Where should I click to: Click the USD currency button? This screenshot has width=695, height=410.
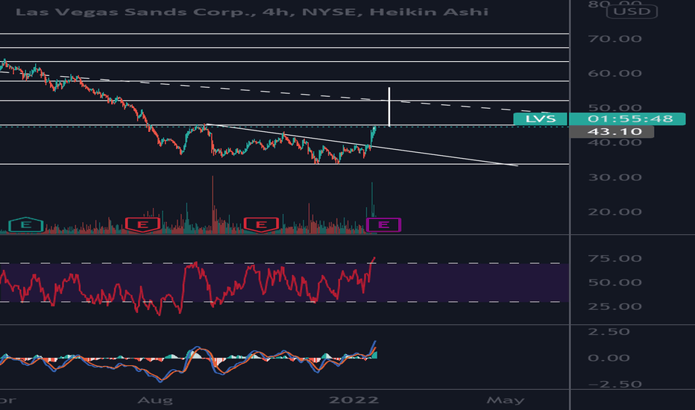632,11
